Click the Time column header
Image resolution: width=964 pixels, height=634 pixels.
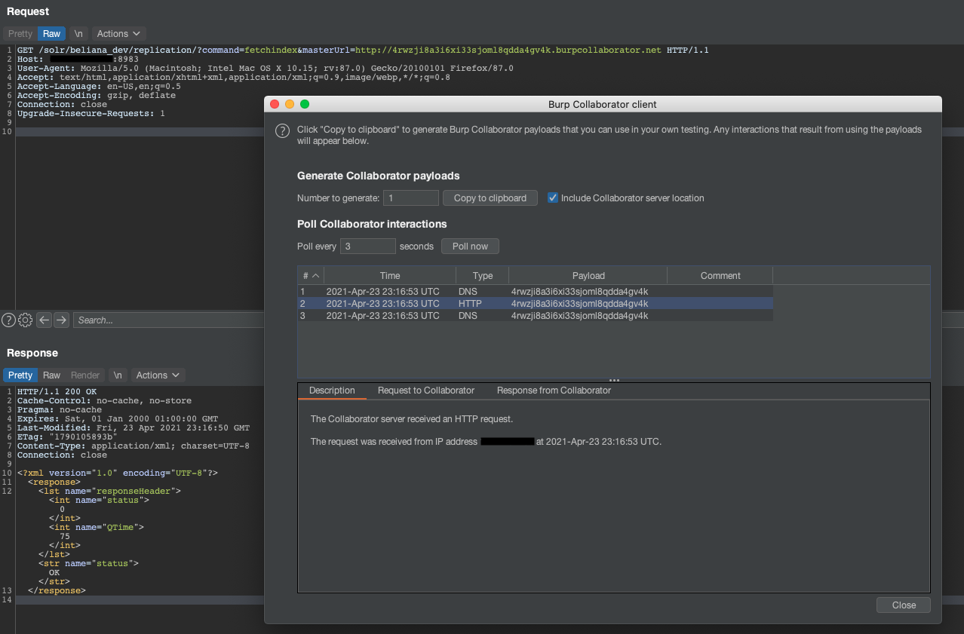[390, 275]
